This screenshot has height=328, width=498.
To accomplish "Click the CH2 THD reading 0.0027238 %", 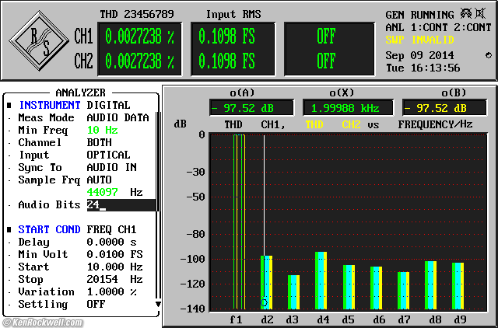I will tap(140, 61).
